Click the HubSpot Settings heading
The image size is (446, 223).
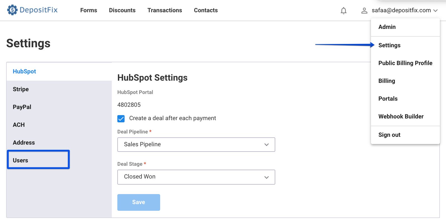pos(152,78)
